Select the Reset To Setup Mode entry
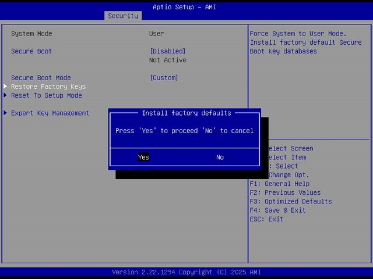373x279 pixels. point(47,95)
